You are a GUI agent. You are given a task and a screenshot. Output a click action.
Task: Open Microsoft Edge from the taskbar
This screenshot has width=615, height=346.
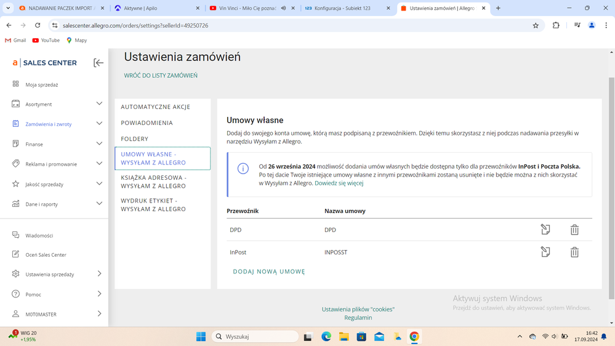[x=326, y=337]
